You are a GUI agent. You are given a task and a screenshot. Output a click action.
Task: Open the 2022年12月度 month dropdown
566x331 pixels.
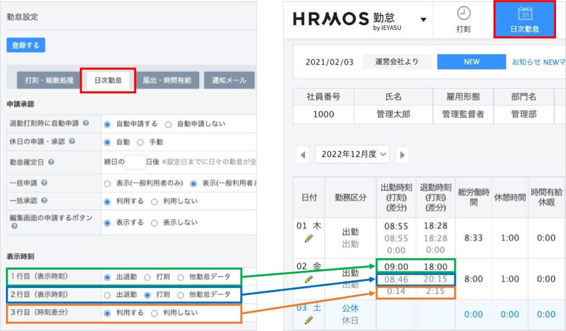pos(352,154)
